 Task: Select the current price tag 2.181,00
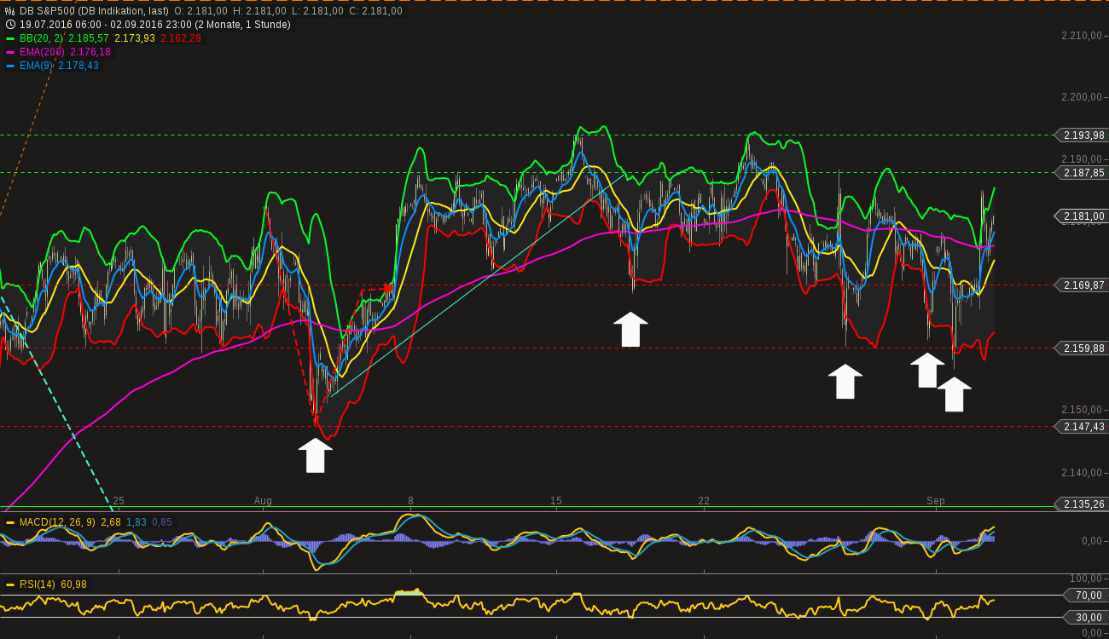click(1082, 216)
